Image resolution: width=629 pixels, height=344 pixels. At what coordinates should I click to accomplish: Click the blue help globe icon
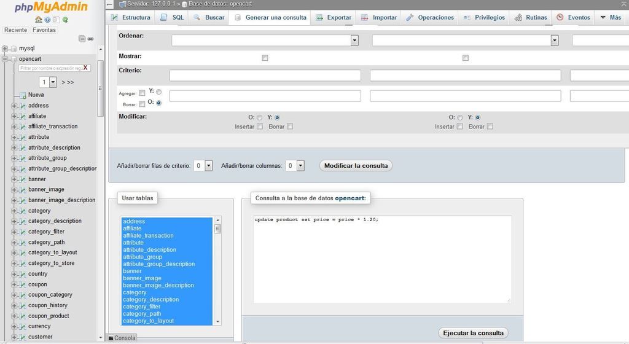[x=47, y=19]
